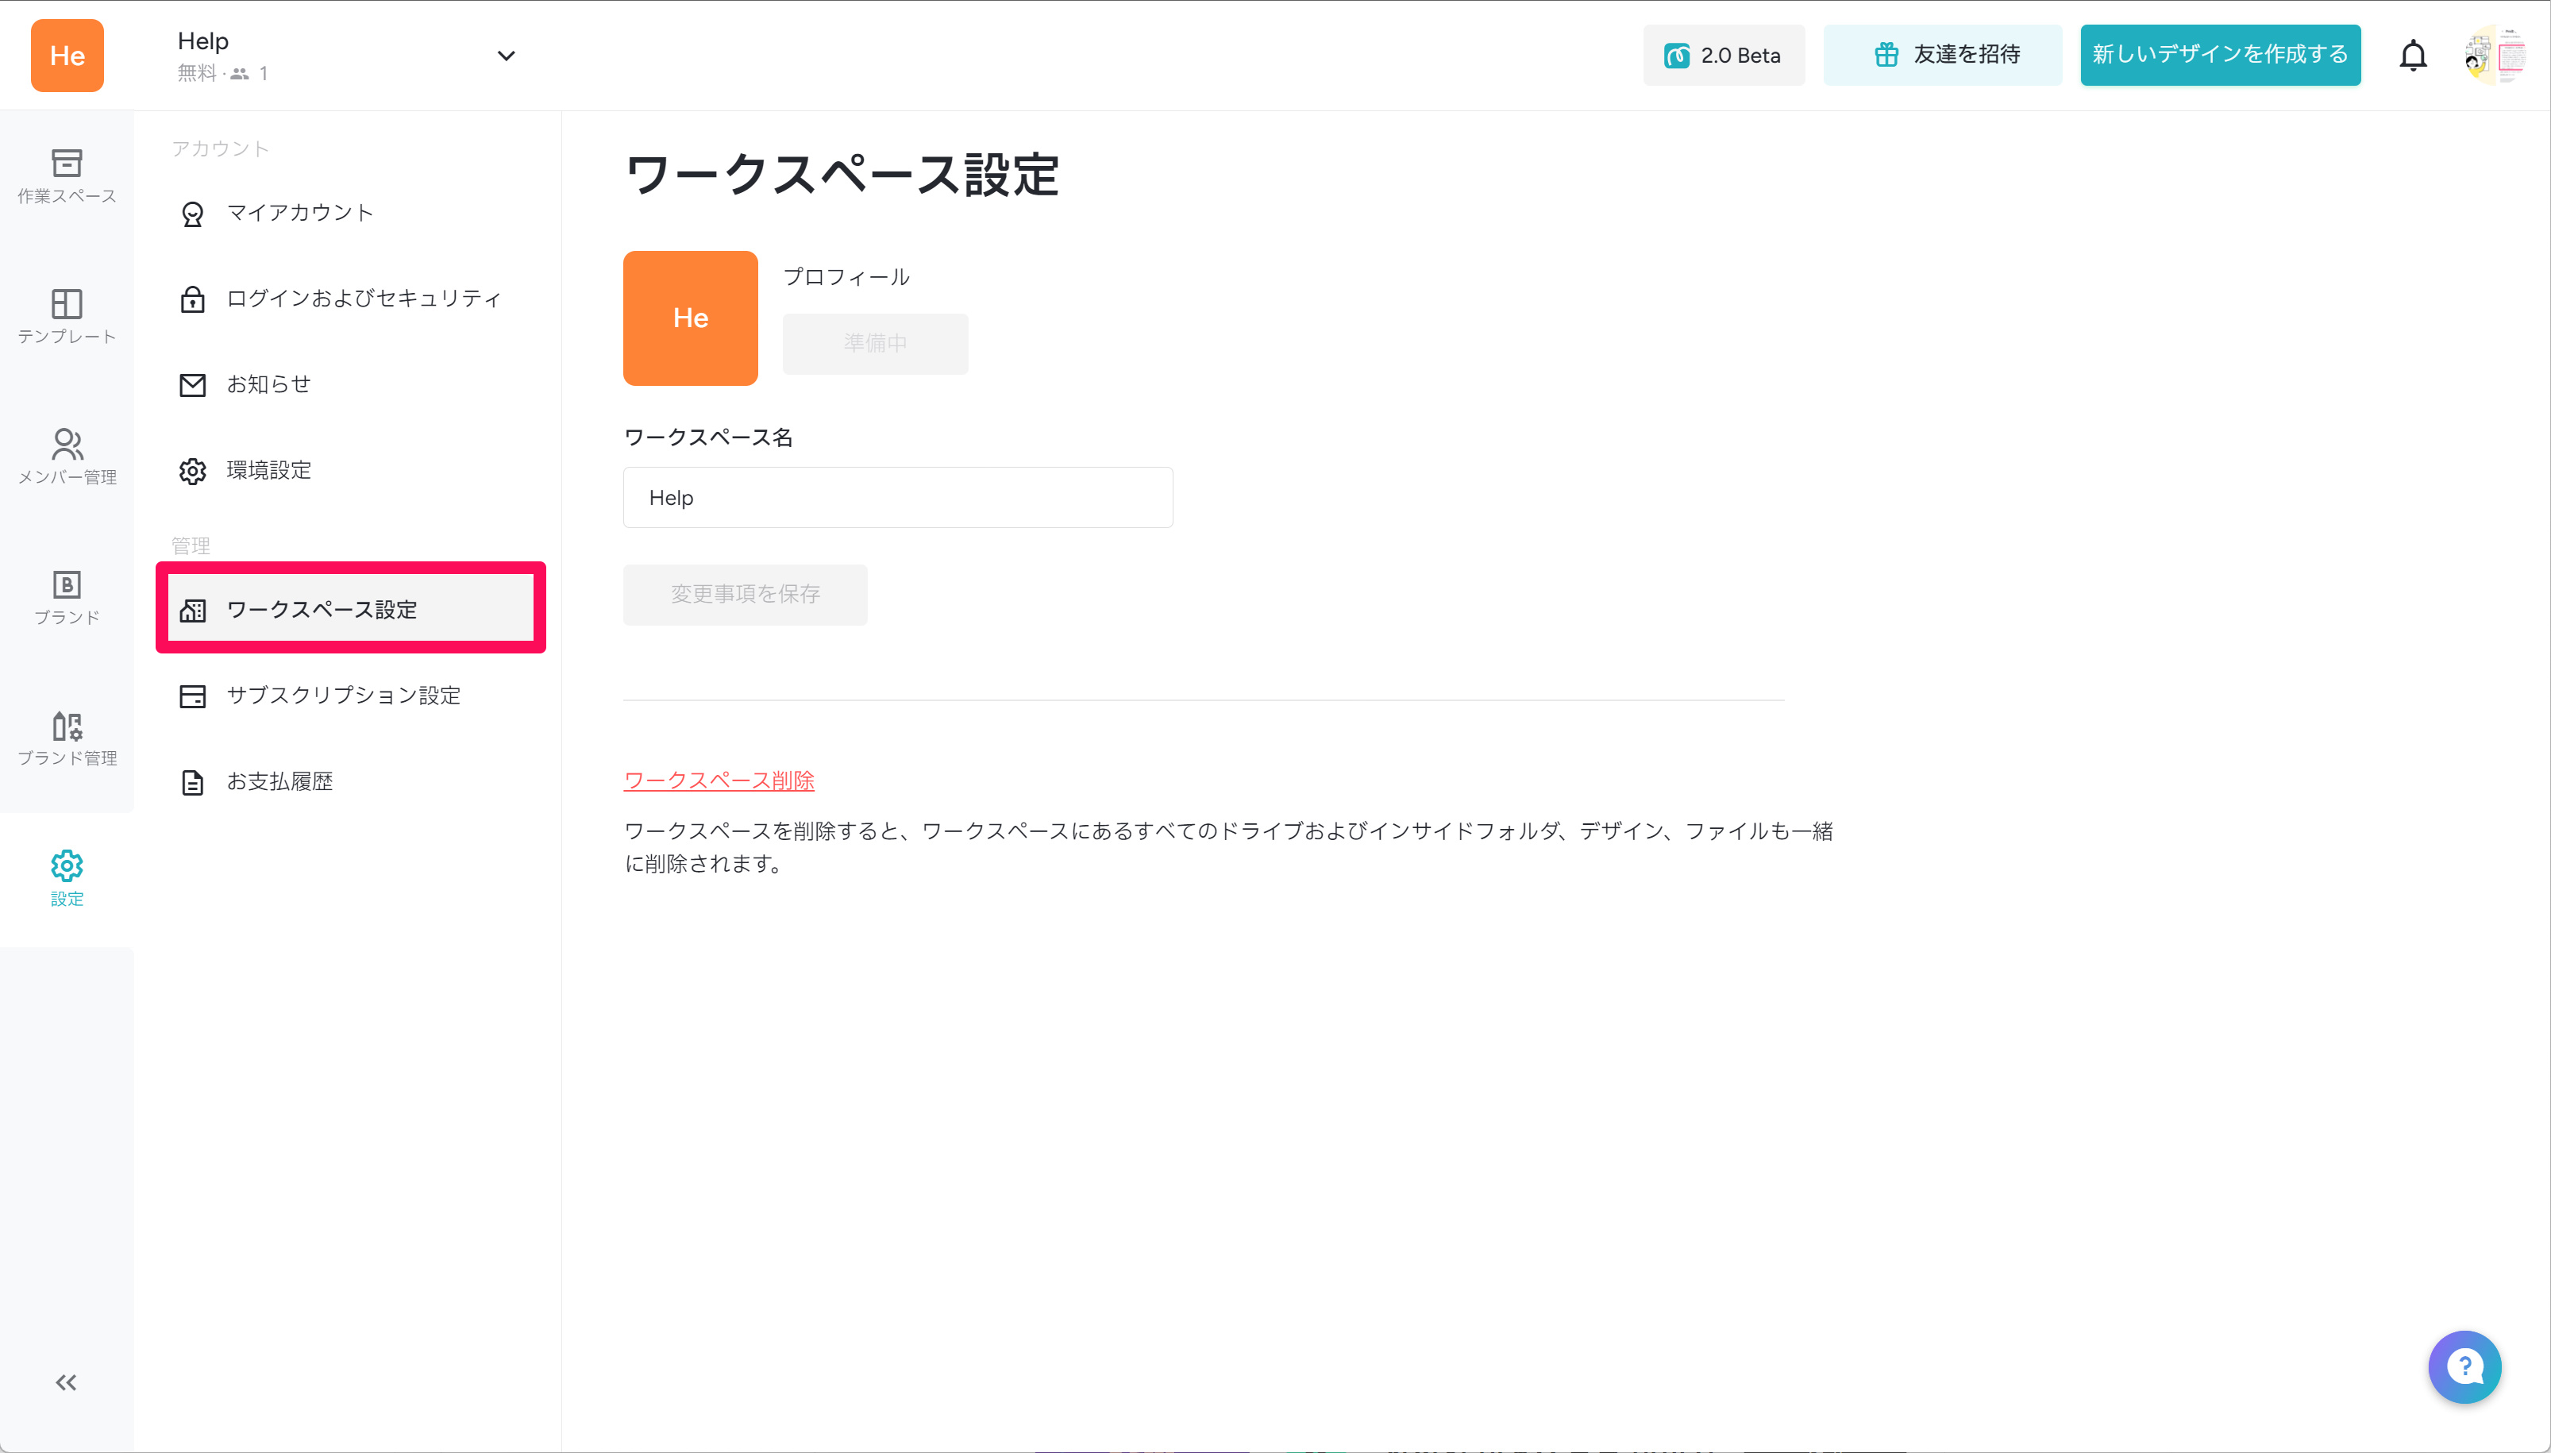This screenshot has height=1453, width=2551.
Task: Click 新しいデザインを作成する button
Action: [2220, 56]
